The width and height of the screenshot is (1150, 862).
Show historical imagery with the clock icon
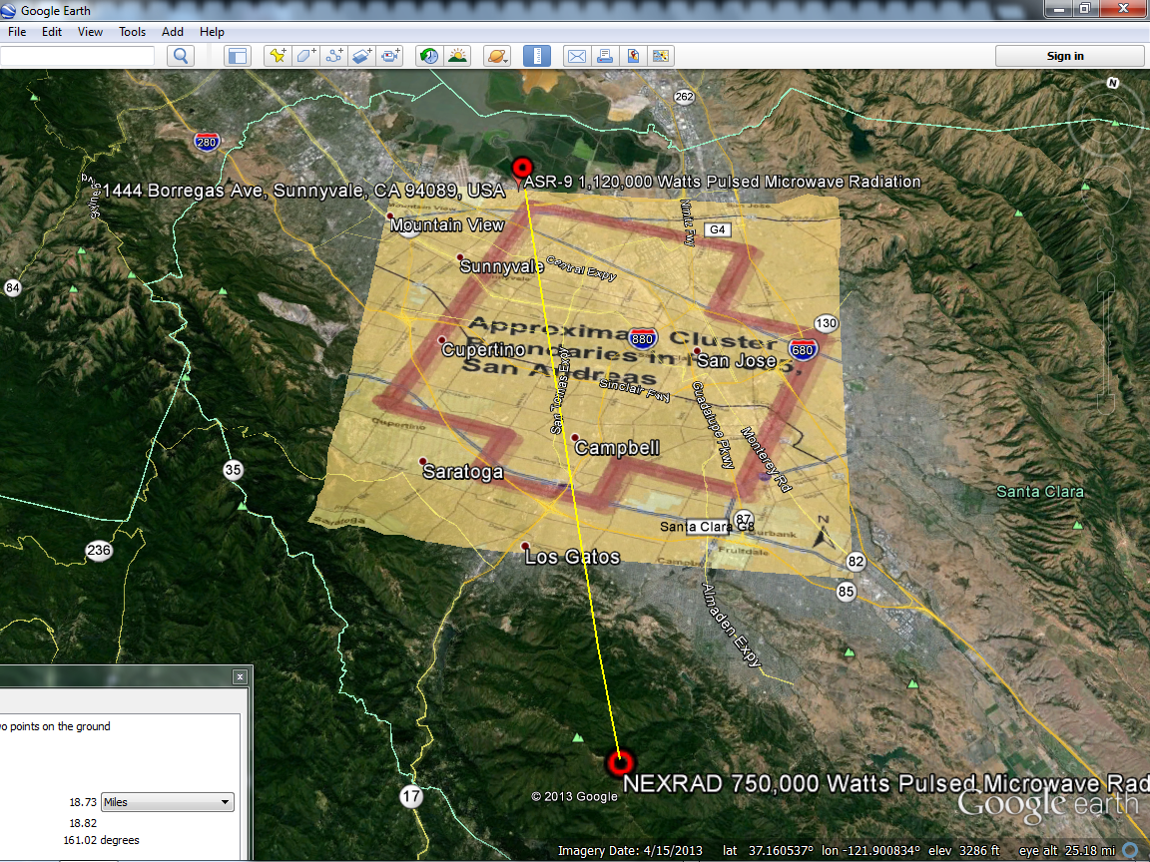pos(428,56)
